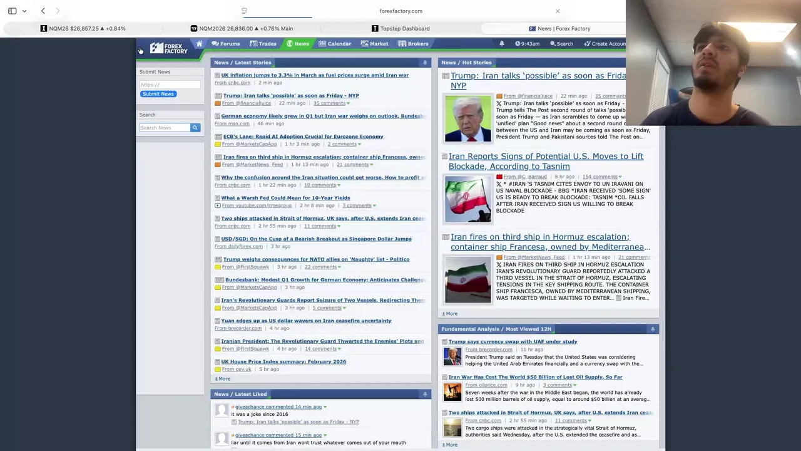Open the Safari sidebar toggle icon

click(12, 11)
